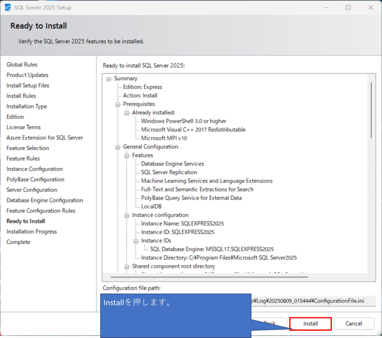Select Global Rules step in sidebar

(x=22, y=64)
